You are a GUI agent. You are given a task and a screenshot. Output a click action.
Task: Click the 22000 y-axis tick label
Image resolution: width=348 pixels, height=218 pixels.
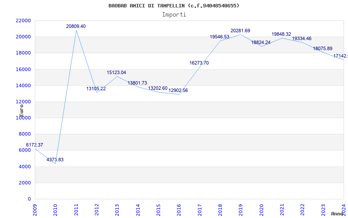pos(23,20)
